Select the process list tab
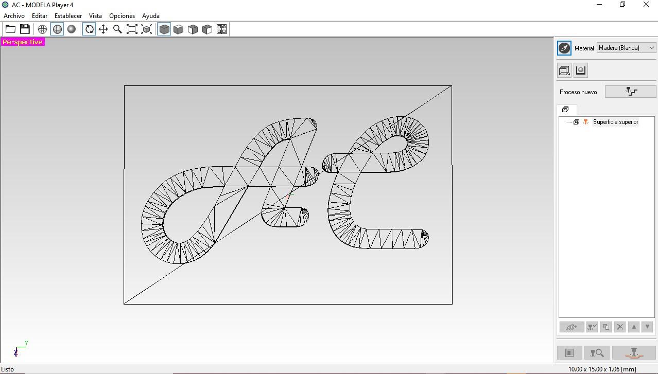 (566, 110)
